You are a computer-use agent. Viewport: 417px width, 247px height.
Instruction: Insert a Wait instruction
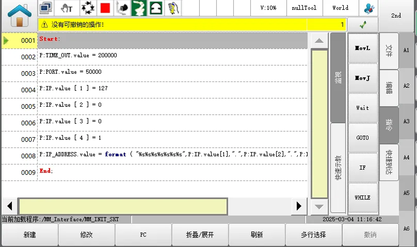(363, 108)
